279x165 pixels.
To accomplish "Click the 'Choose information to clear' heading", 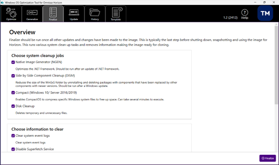I will tap(38, 129).
